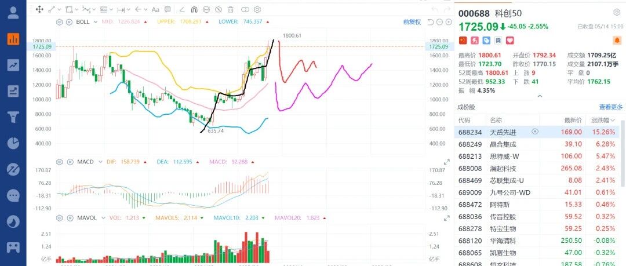Click the magnet snap tool
Image resolution: width=626 pixels, height=266 pixels.
[194, 9]
